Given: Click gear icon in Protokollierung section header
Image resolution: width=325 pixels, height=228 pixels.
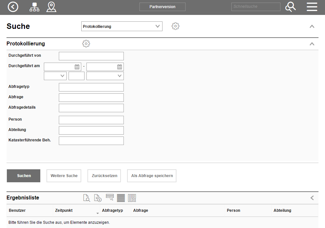Looking at the screenshot, I should (x=86, y=44).
